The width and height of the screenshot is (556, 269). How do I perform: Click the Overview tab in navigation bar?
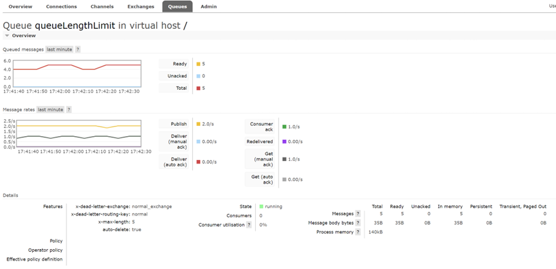20,6
